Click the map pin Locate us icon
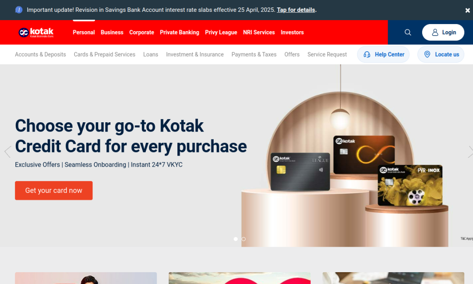473x284 pixels. (x=427, y=54)
